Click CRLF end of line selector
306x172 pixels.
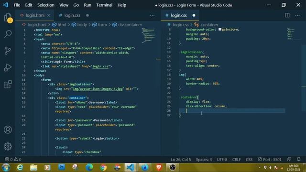(236, 159)
